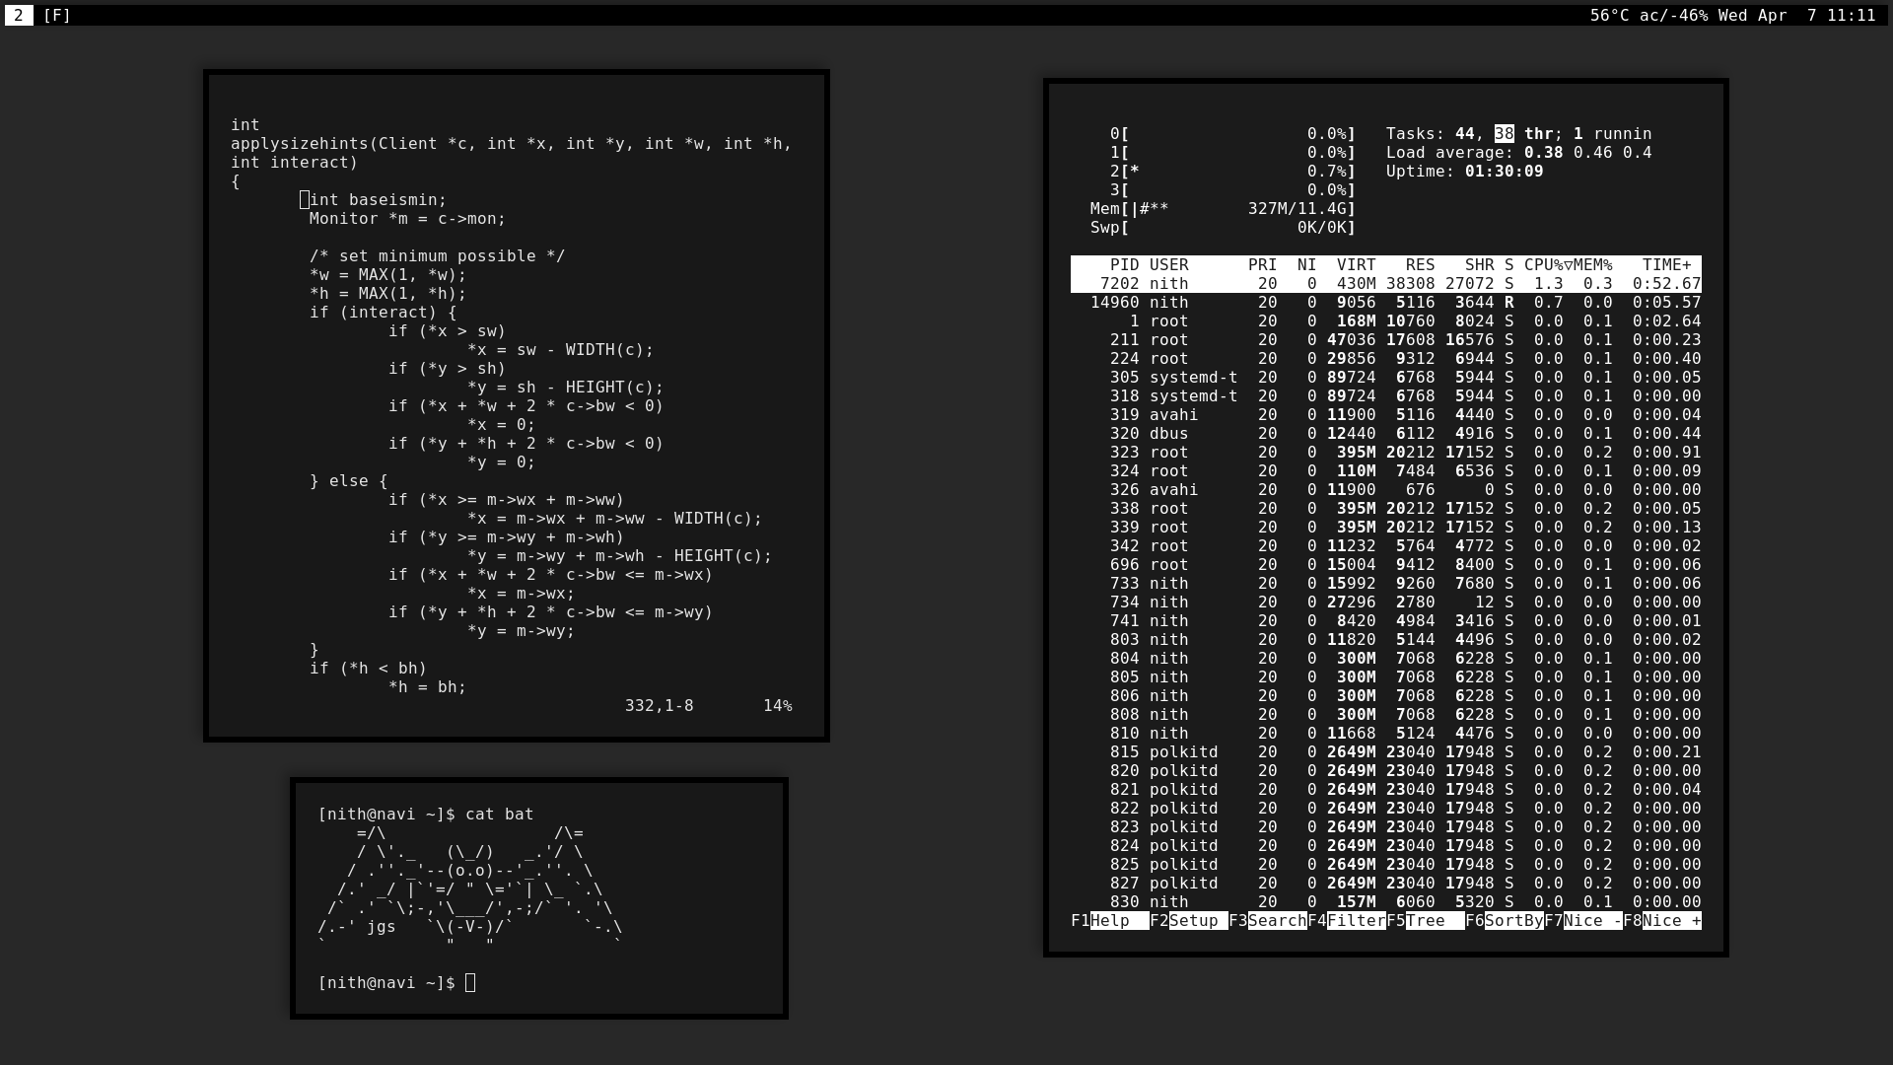Click the vim cursor before int baseismin
Screen dimensions: 1893x1065
coord(305,200)
